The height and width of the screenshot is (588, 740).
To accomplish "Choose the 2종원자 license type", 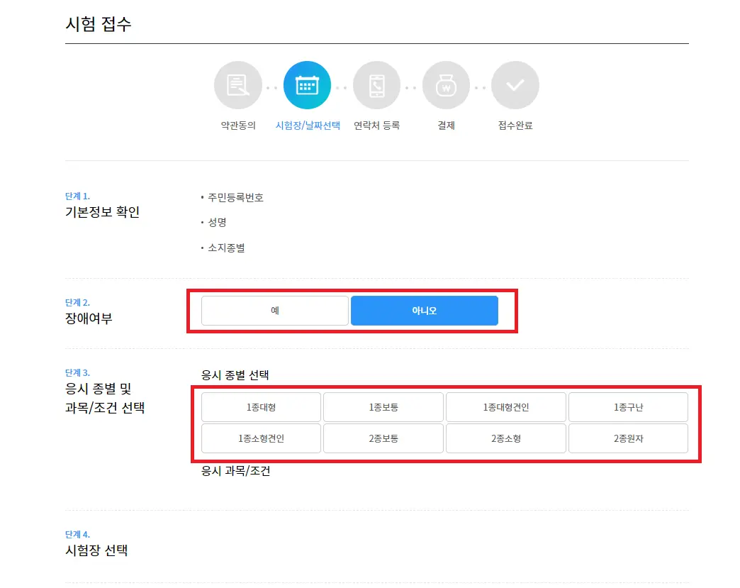I will pyautogui.click(x=628, y=438).
